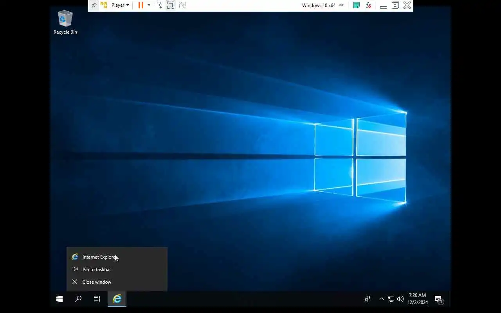Unpin the VMware toolbar with pin icon
This screenshot has width=501, height=313.
(94, 5)
